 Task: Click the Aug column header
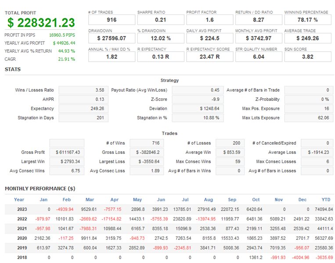[x=209, y=199]
